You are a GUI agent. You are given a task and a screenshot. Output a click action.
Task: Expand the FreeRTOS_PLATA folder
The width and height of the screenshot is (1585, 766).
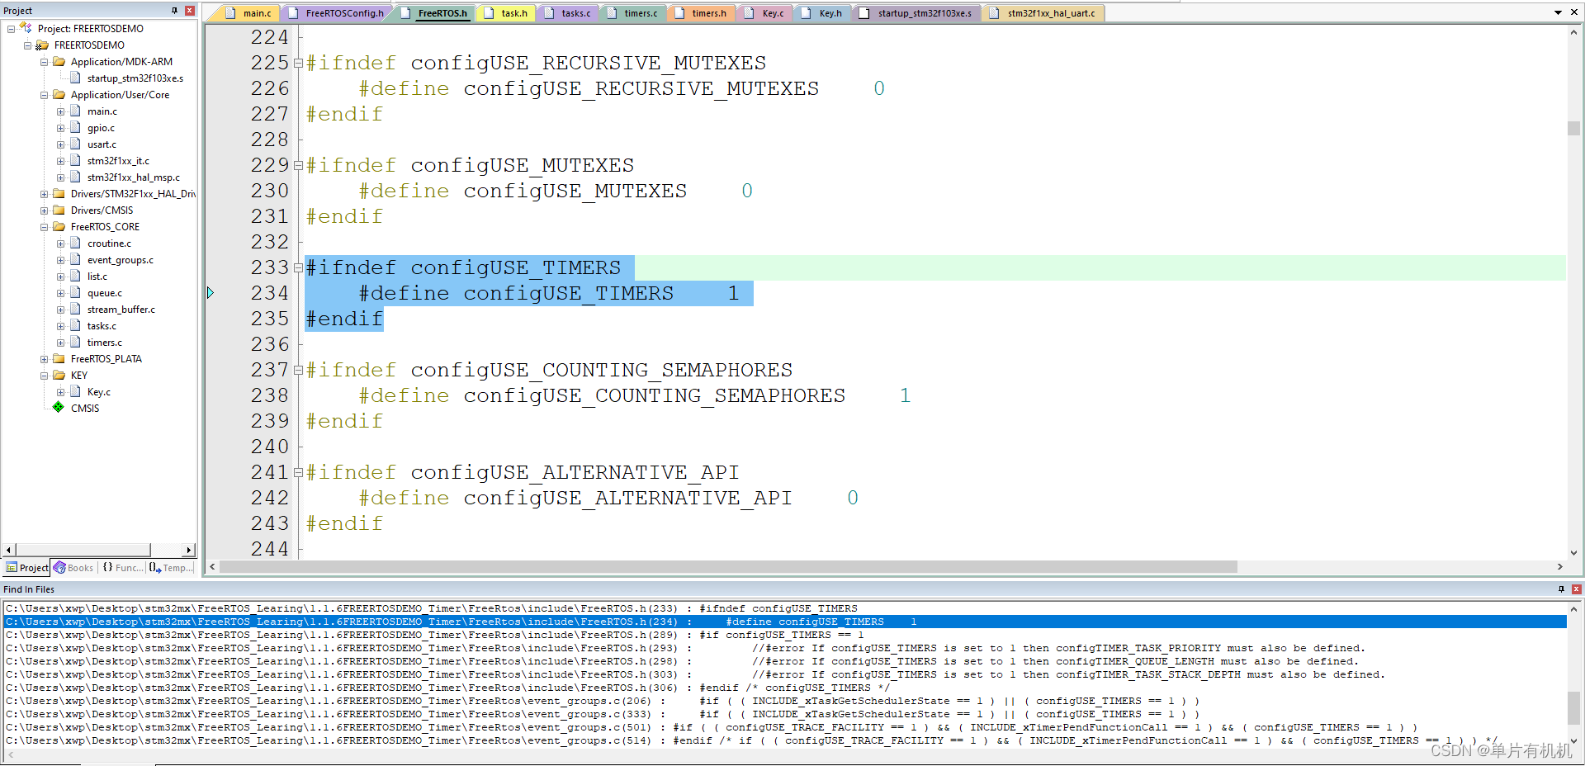pos(44,359)
